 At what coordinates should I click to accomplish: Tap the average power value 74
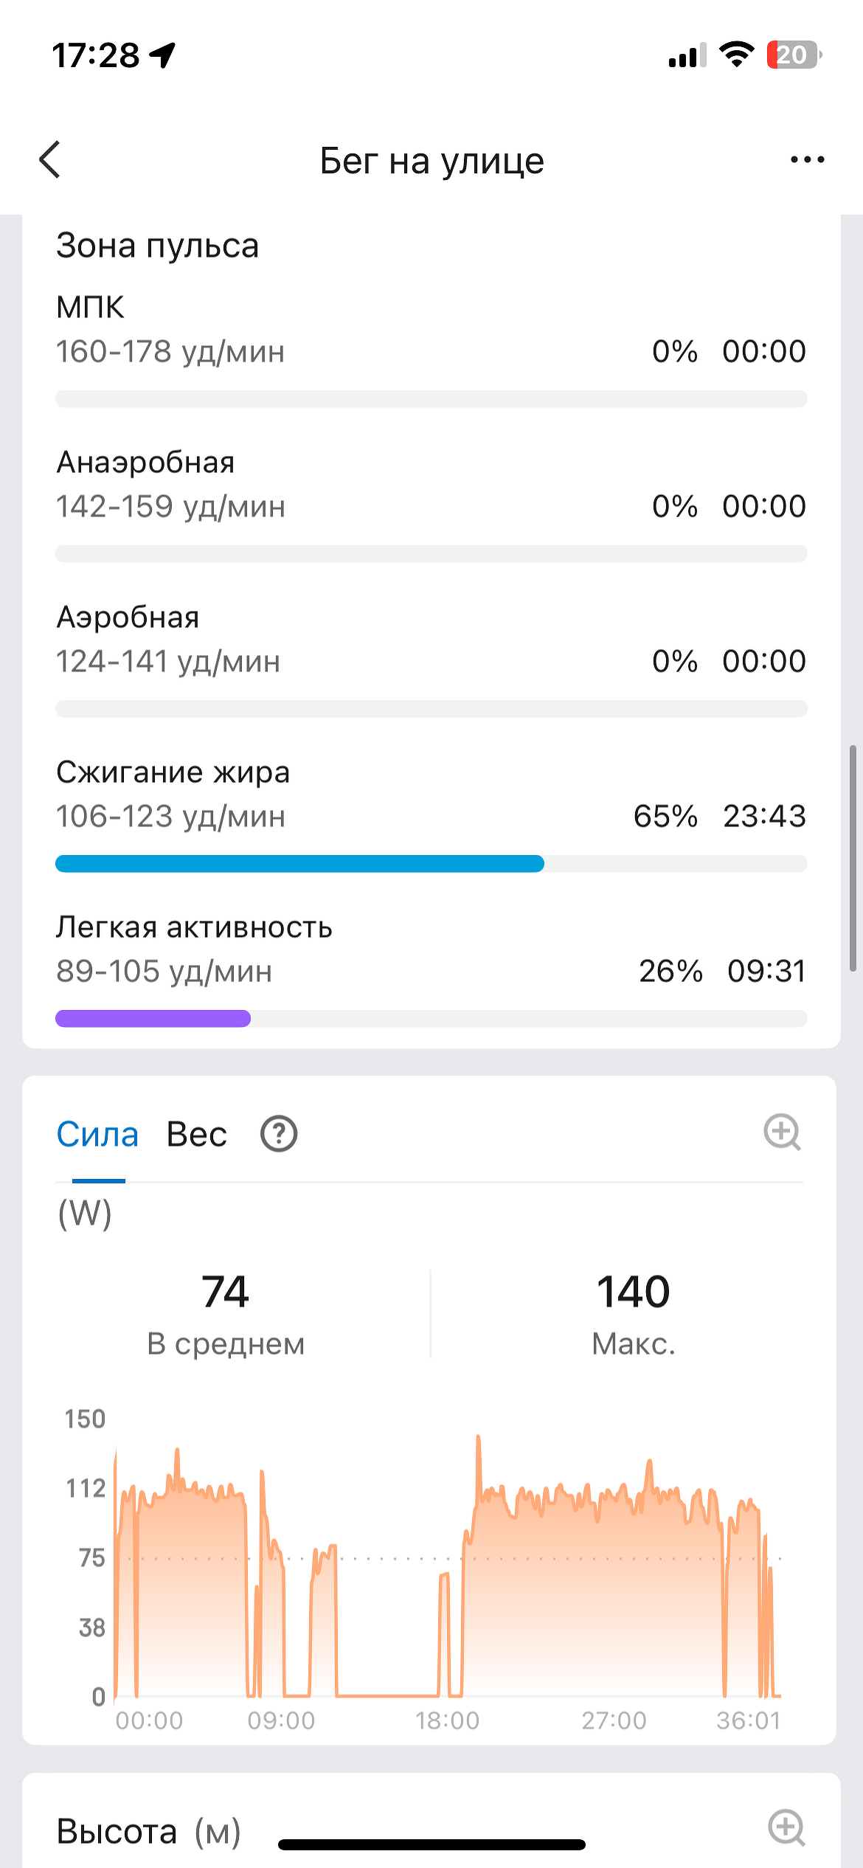(x=225, y=1292)
